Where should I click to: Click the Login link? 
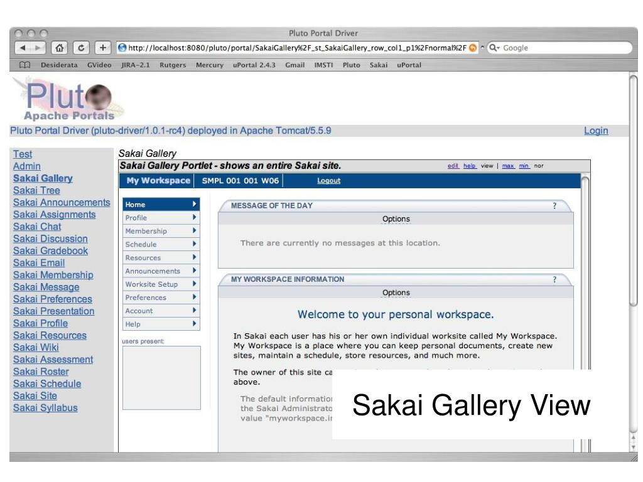pos(596,131)
